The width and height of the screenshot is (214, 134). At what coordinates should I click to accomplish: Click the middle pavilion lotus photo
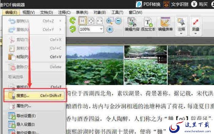[x=146, y=65]
